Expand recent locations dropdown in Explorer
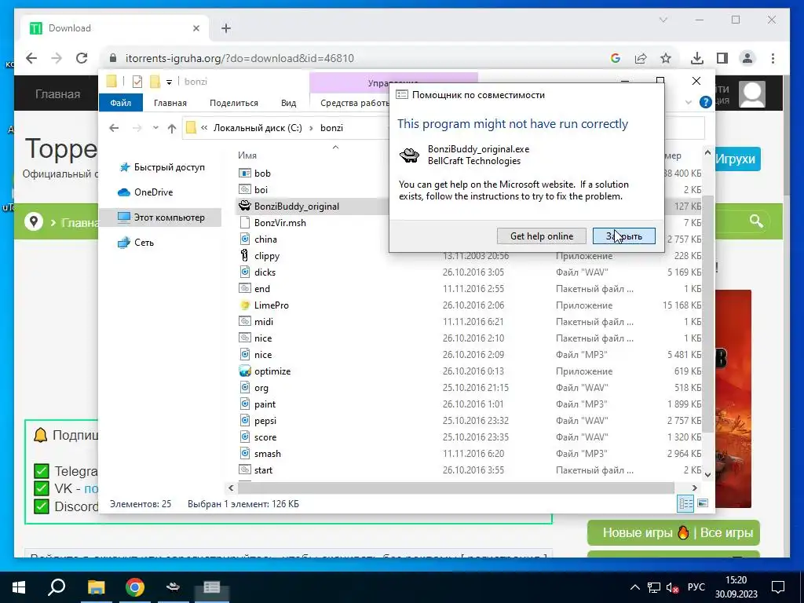804x603 pixels. pyautogui.click(x=155, y=128)
